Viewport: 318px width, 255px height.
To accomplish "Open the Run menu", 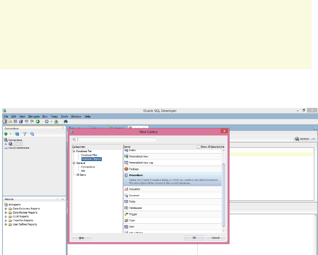I will point(45,116).
